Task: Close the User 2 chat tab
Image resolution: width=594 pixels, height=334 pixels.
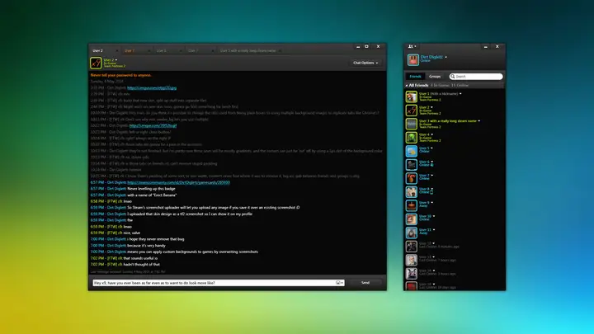Action: pos(116,51)
